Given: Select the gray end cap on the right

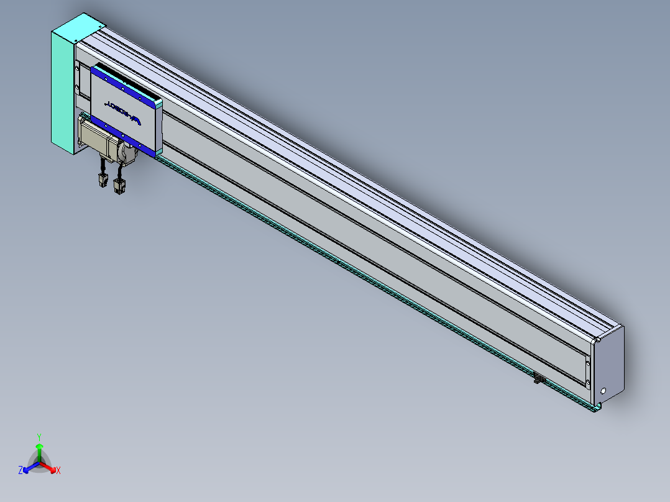Looking at the screenshot, I should click(609, 367).
